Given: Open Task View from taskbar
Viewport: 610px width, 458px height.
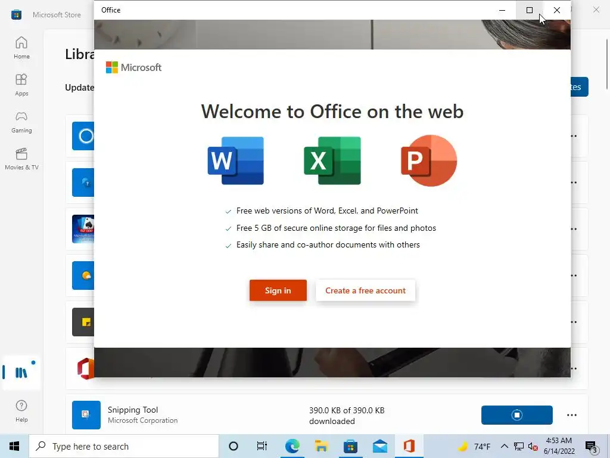Looking at the screenshot, I should click(262, 446).
